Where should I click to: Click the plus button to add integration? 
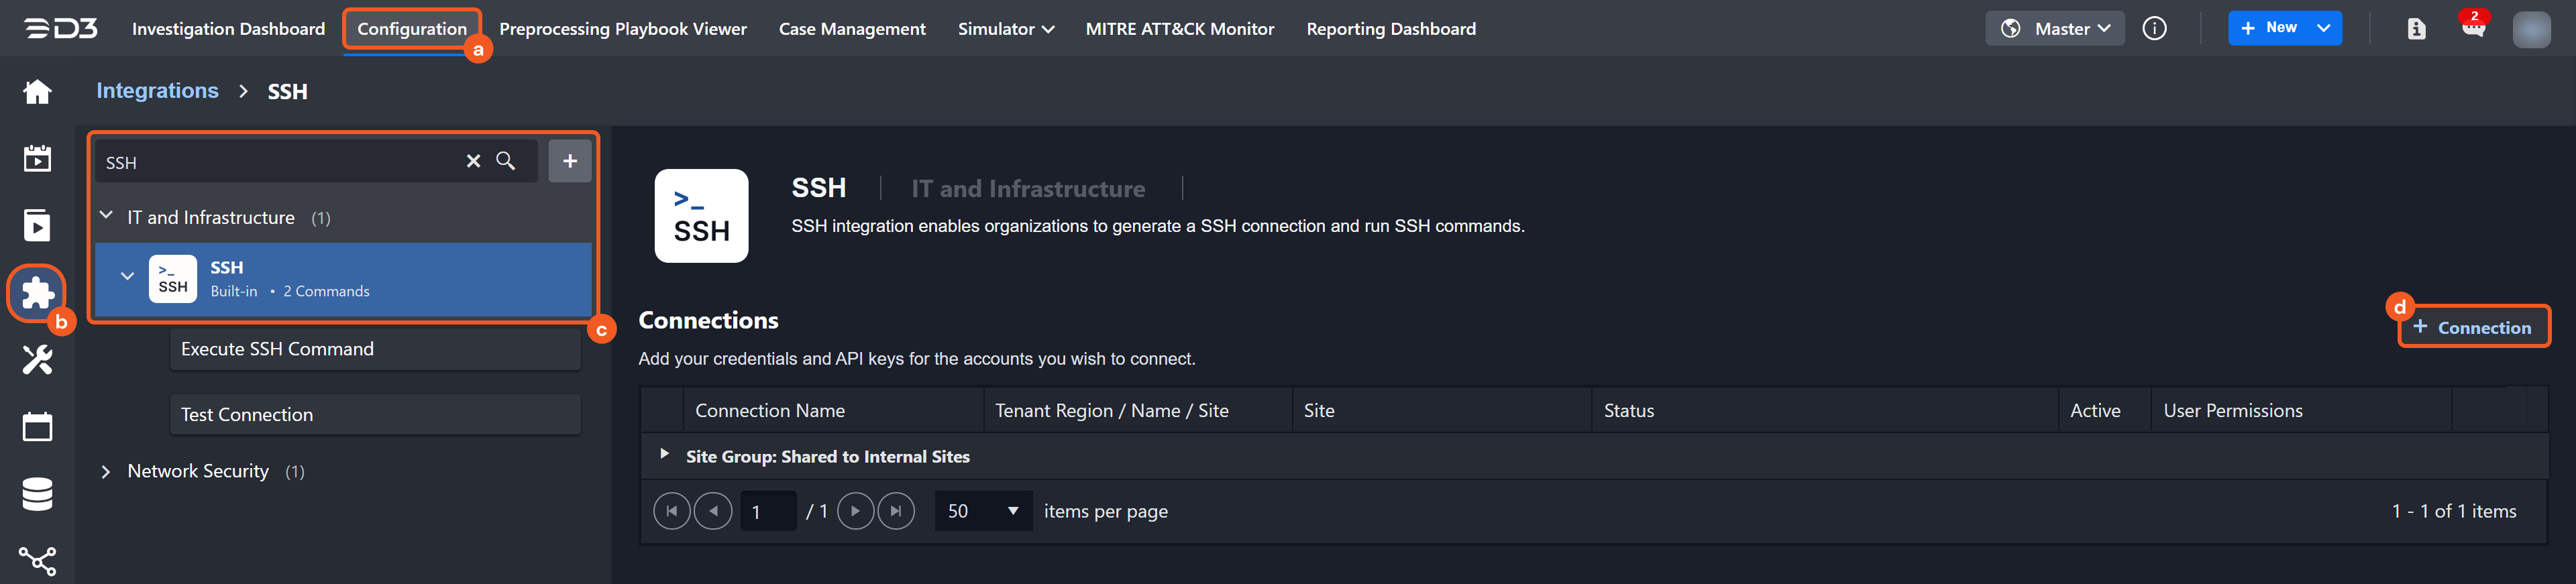pyautogui.click(x=569, y=161)
